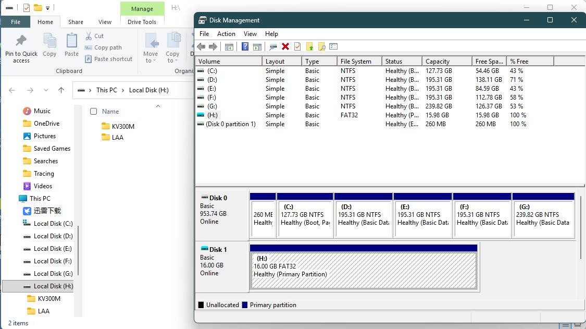Click the blue Help question mark icon
586x329 pixels.
click(245, 47)
